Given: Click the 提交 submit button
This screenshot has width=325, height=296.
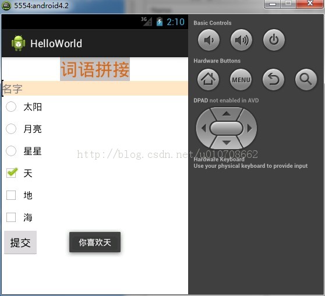Looking at the screenshot, I should click(x=20, y=242).
